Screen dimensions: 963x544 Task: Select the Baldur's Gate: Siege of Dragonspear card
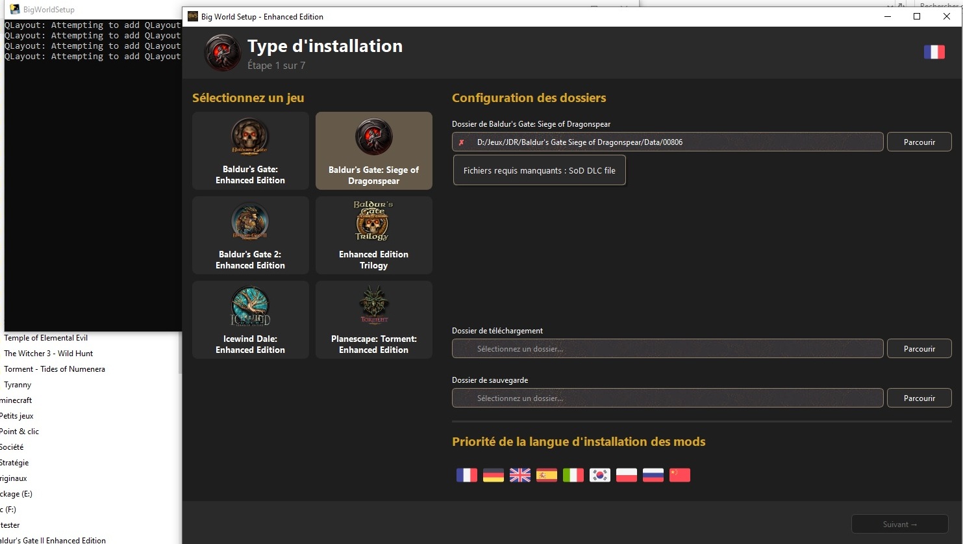coord(374,151)
